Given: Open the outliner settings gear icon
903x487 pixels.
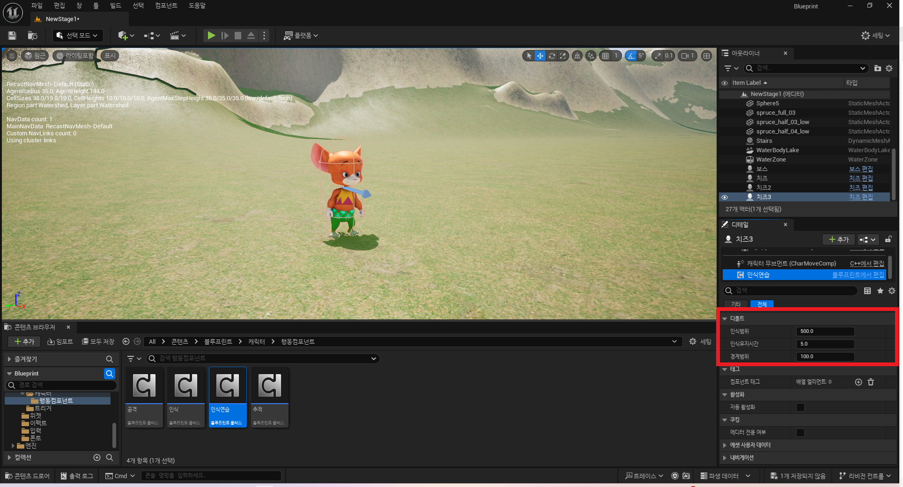Looking at the screenshot, I should [x=889, y=68].
